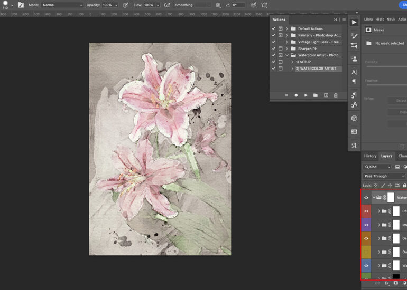Add layer mask icon at Layers bottom
Viewport: 407px width, 290px height.
pos(396,283)
